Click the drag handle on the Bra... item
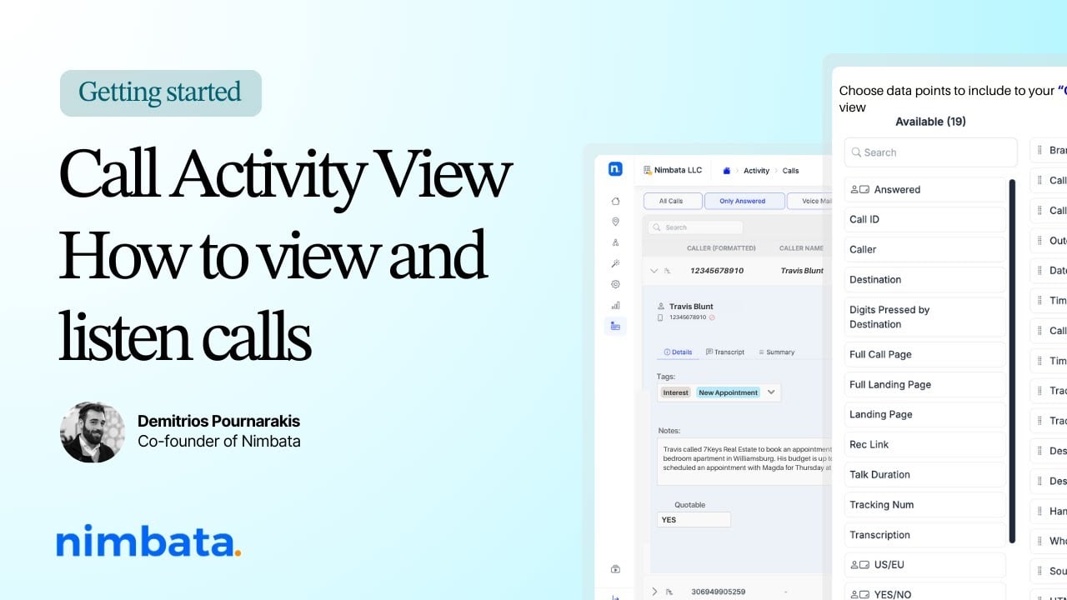The image size is (1067, 600). point(1039,151)
